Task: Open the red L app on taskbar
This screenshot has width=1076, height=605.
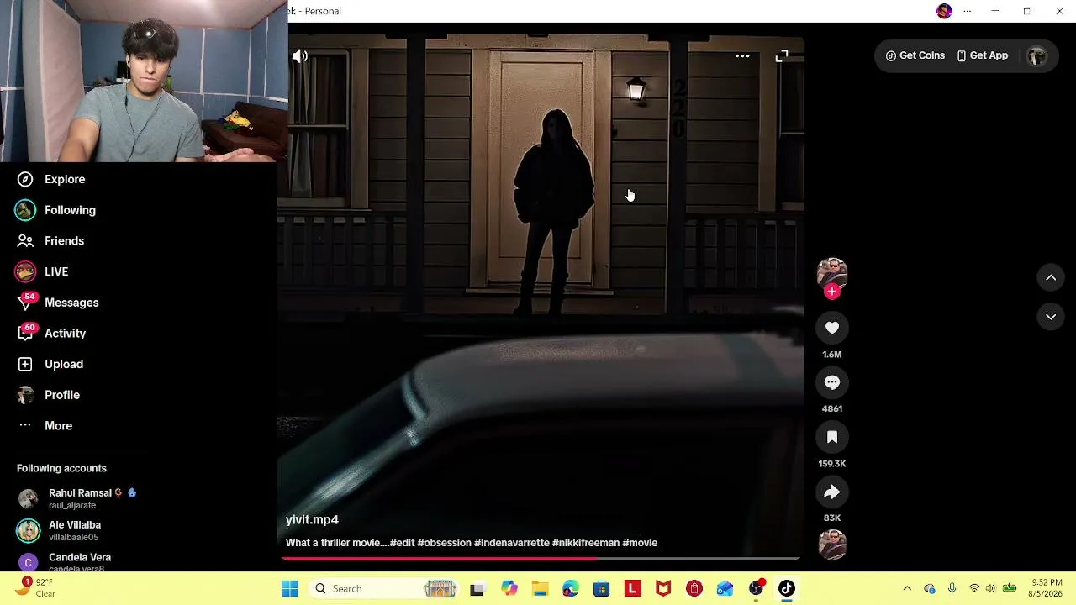Action: 633,588
